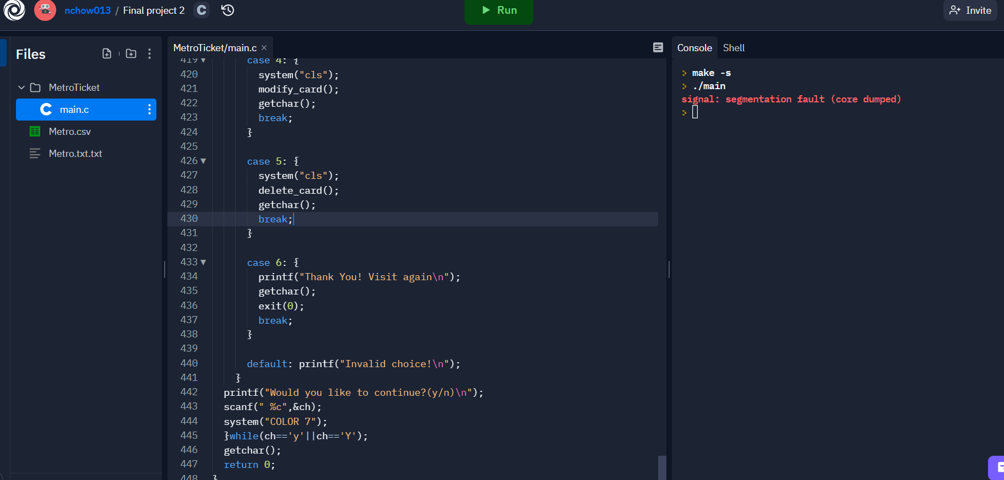The image size is (1004, 480).
Task: Click the "./main" console line
Action: click(709, 86)
